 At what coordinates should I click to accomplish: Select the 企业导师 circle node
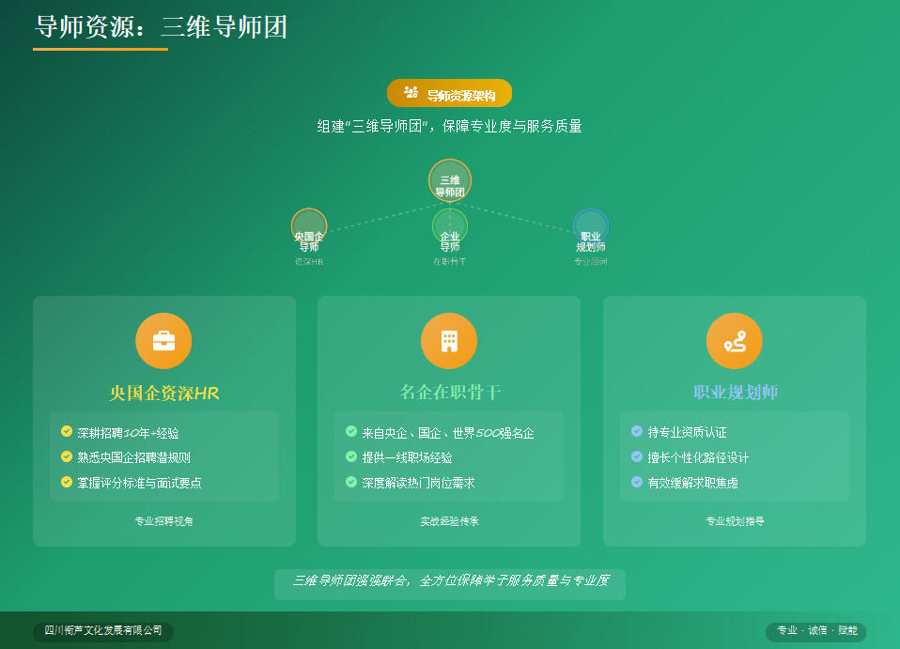pos(450,226)
